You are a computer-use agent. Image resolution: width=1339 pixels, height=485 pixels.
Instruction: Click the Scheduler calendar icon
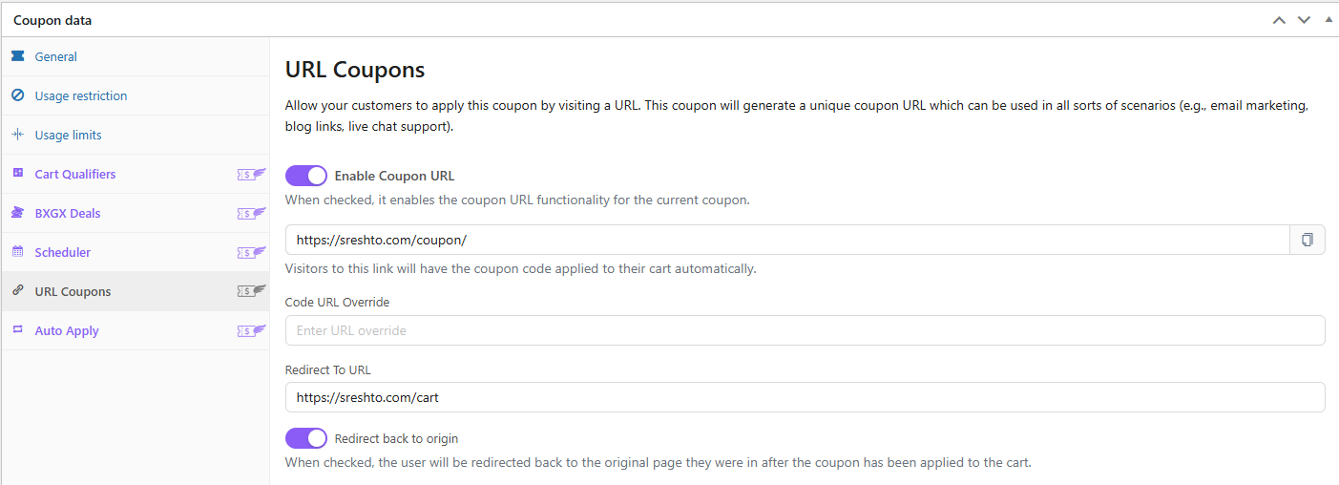coord(17,252)
